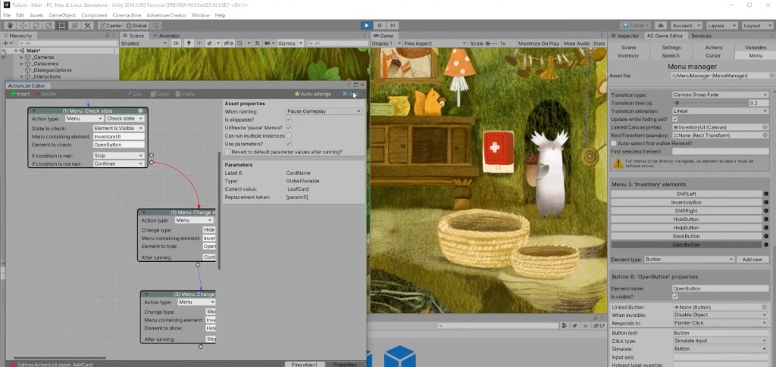Screen dimensions: 776x367
Task: Open the Variables tab in AC Game Editor
Action: click(x=756, y=48)
